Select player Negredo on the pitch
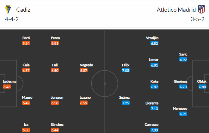Viewport: 209px width, 133px height. click(x=86, y=65)
